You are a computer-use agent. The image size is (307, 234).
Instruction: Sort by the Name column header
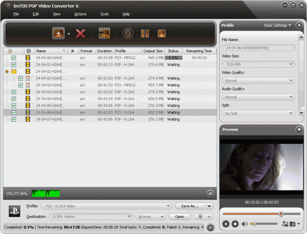click(51, 51)
